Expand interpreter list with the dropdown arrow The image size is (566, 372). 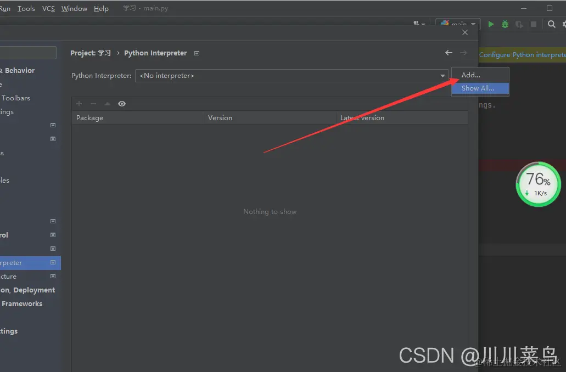pos(442,76)
